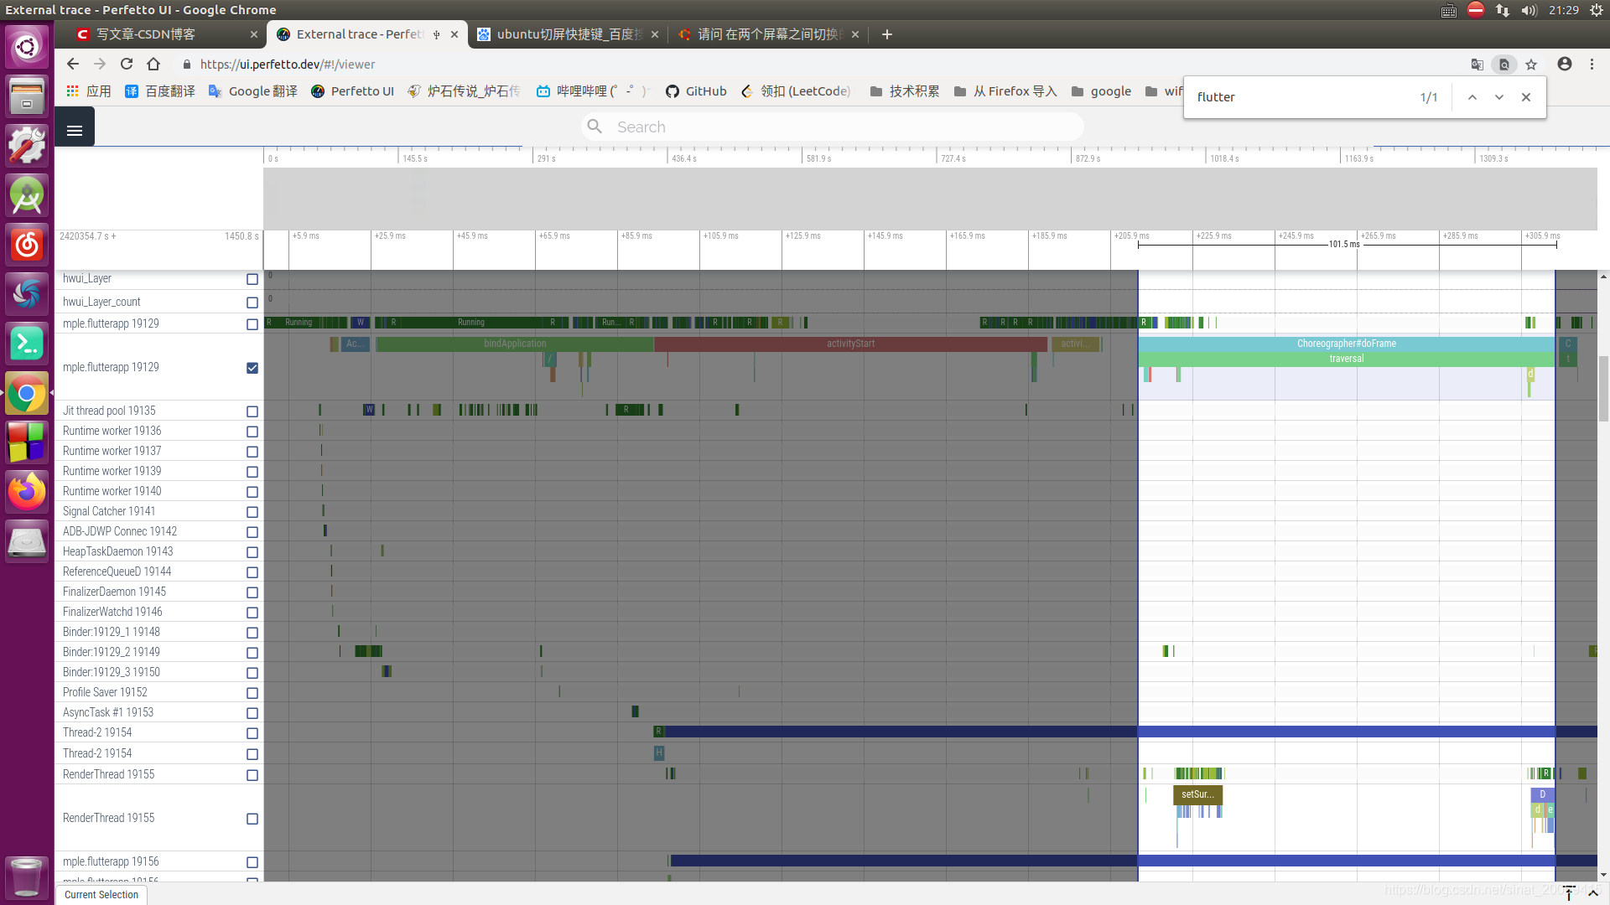Image resolution: width=1610 pixels, height=905 pixels.
Task: Launch Firefox from the Ubuntu dock
Action: pos(27,491)
